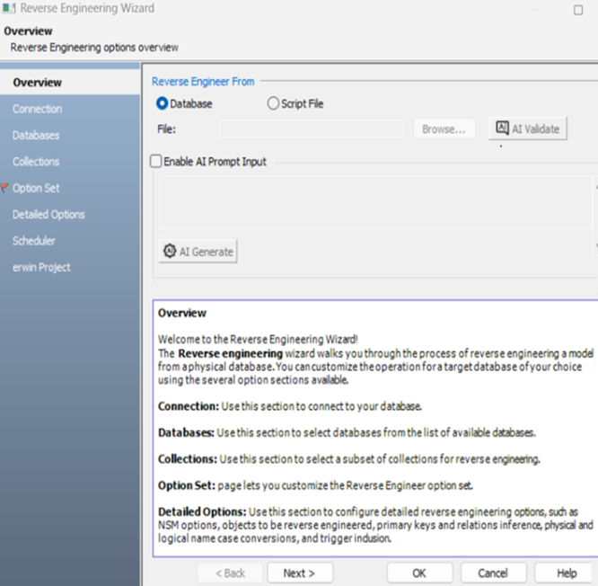Viewport: 598px width, 586px height.
Task: Open the Overview section in the sidebar
Action: (38, 83)
